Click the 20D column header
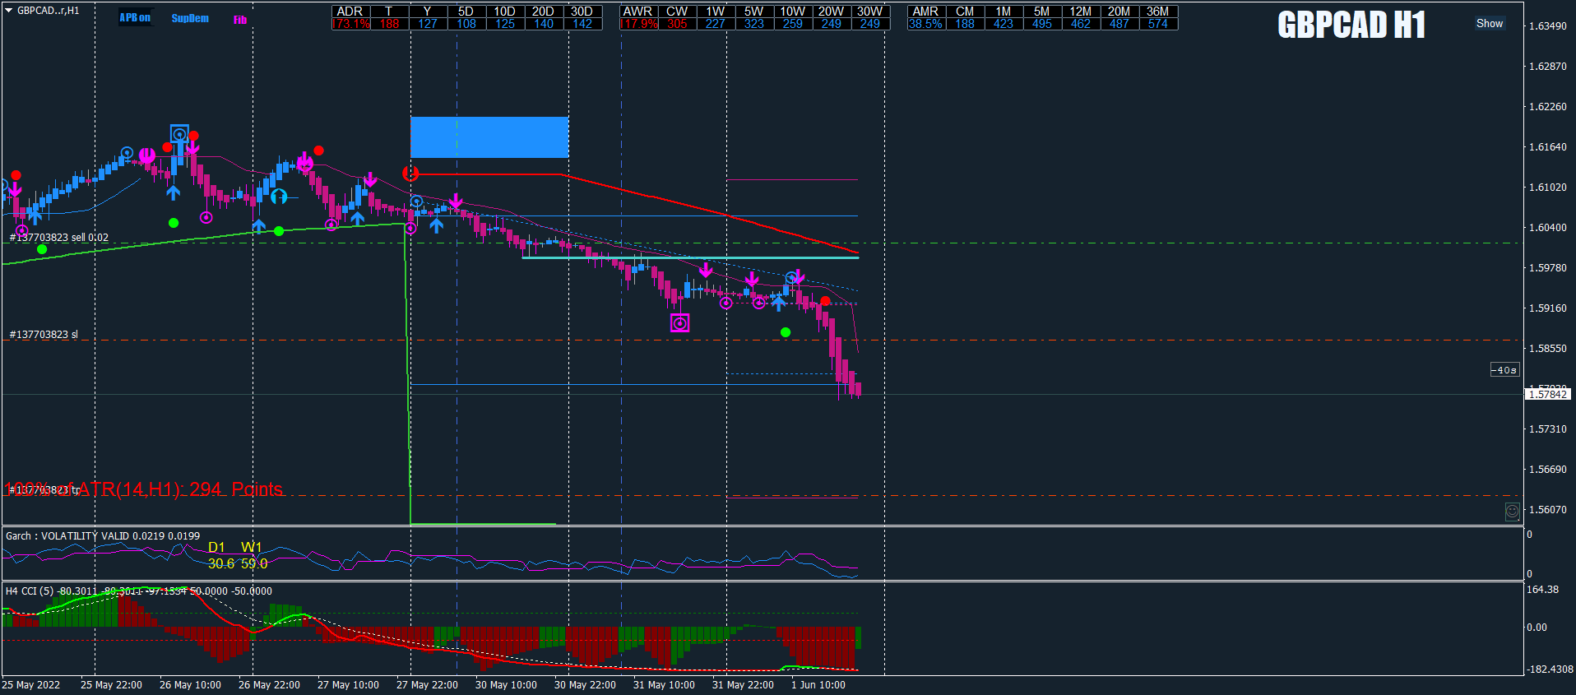 tap(543, 12)
